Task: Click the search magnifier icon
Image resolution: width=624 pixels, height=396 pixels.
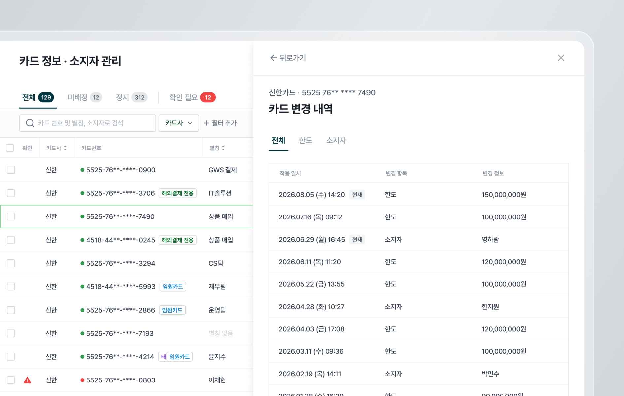Action: click(30, 123)
